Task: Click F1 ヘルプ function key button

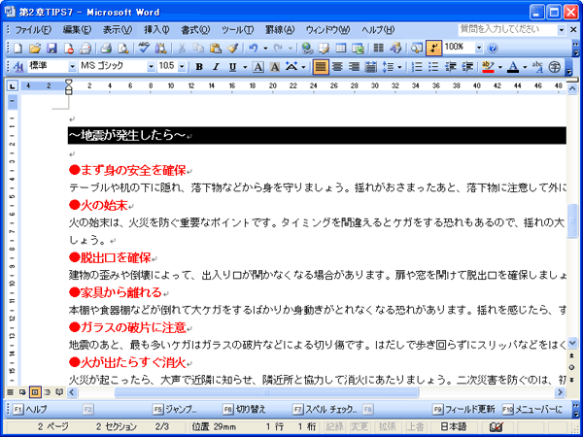Action: pos(30,409)
